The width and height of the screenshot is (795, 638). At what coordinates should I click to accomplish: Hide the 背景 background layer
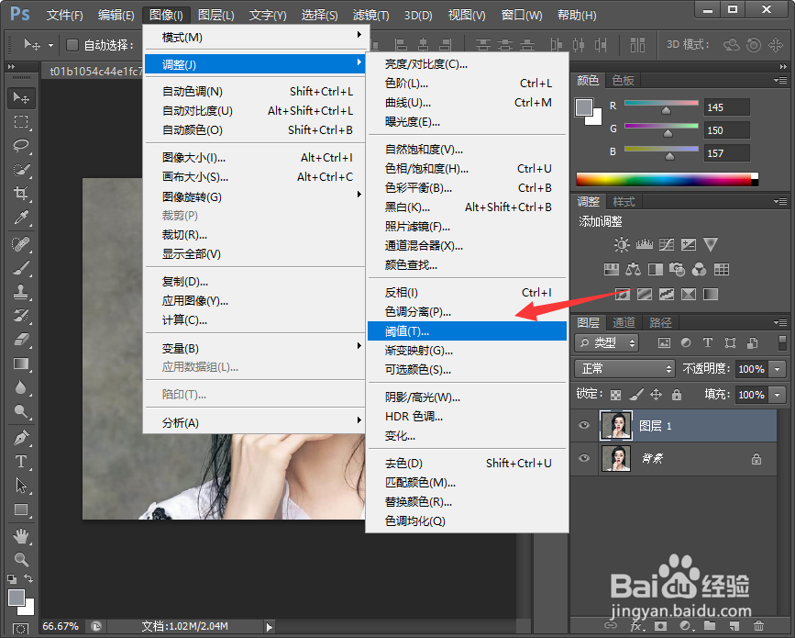[x=584, y=458]
